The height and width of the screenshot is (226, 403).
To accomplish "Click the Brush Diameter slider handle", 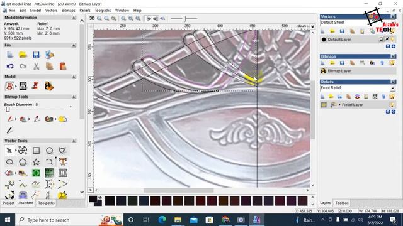I will [x=8, y=109].
